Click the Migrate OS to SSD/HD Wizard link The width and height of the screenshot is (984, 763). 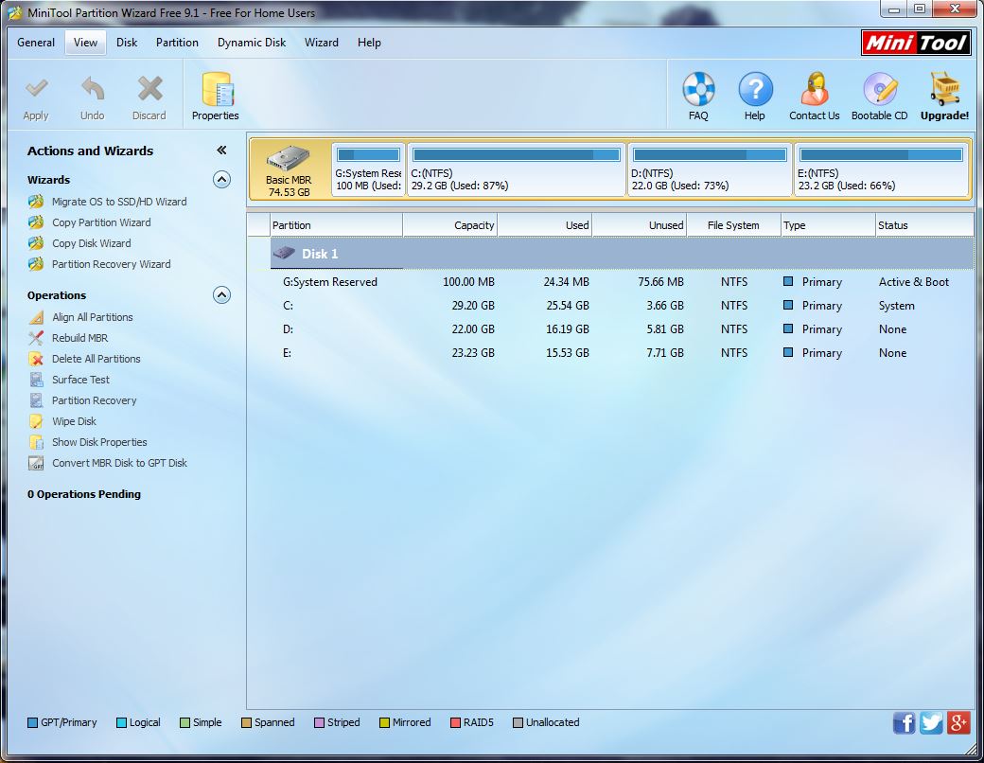[x=119, y=202]
